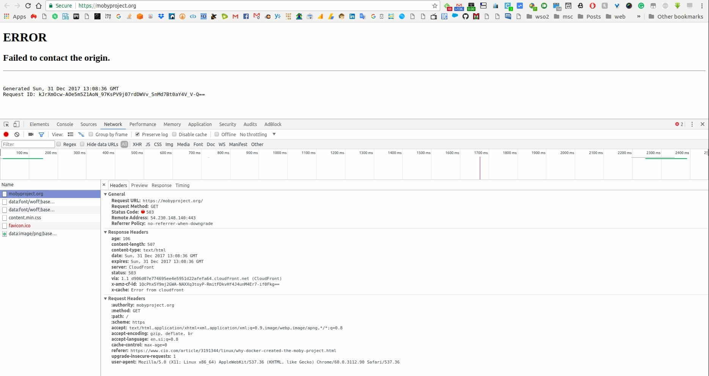The image size is (709, 376).
Task: View the error count badge
Action: [679, 124]
